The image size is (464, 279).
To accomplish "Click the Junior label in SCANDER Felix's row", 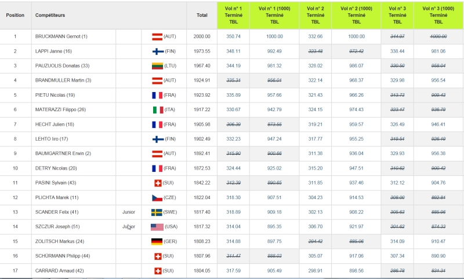I will click(129, 212).
